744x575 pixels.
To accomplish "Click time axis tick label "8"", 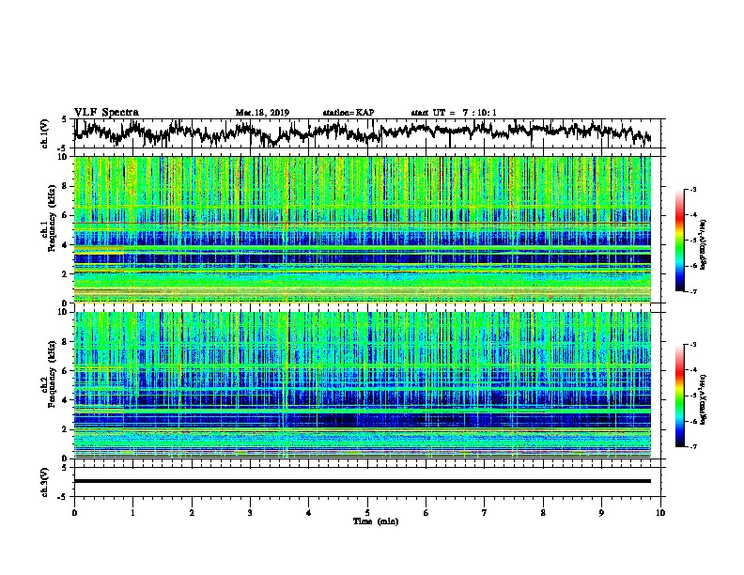I will (x=543, y=513).
